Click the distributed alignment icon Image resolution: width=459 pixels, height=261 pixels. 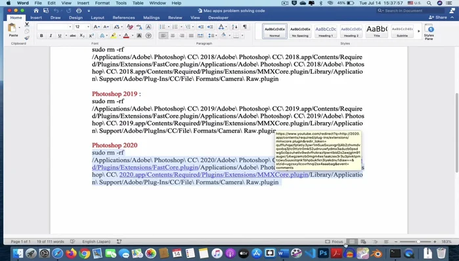pyautogui.click(x=200, y=36)
